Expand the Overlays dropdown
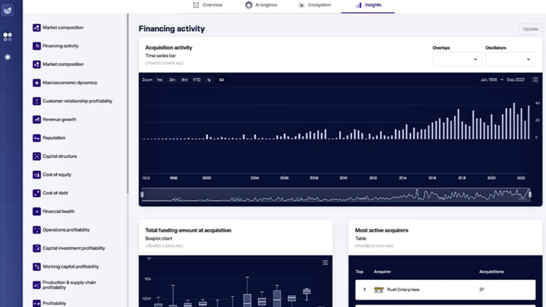The width and height of the screenshot is (546, 307). [456, 59]
